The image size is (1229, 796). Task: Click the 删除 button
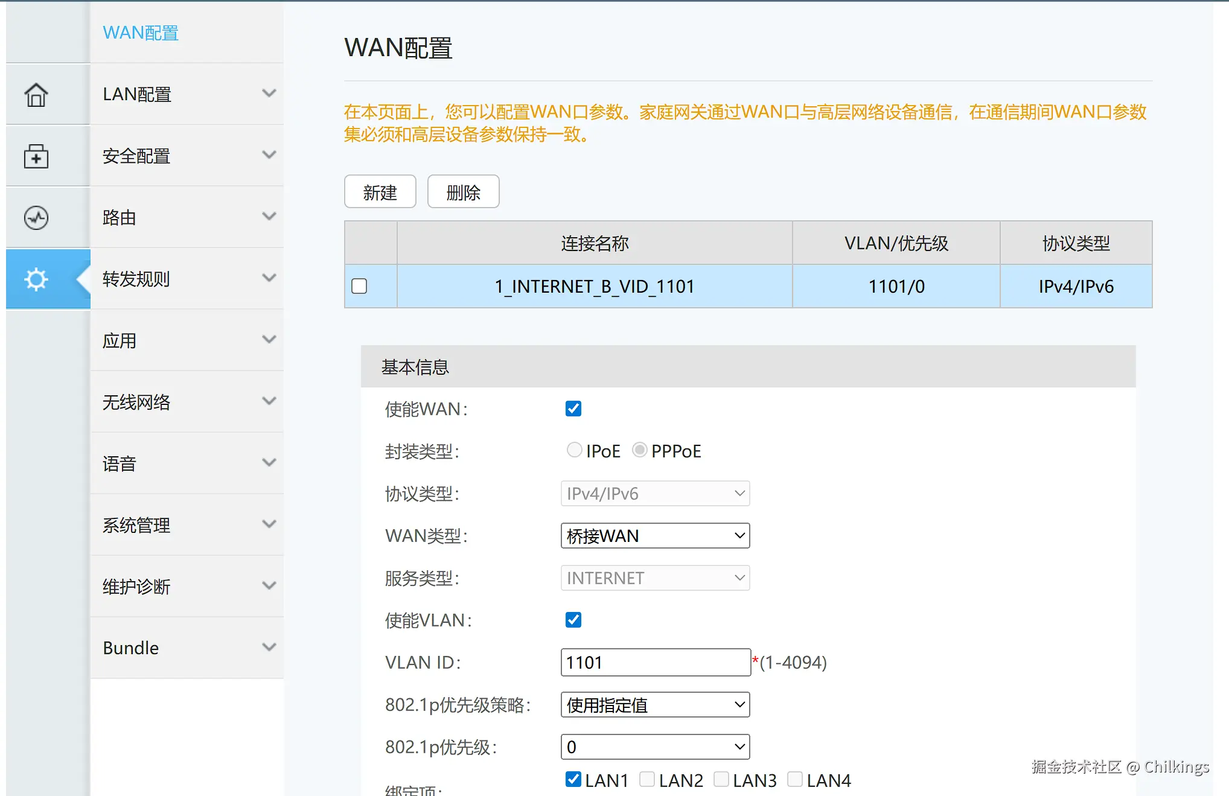(x=462, y=192)
